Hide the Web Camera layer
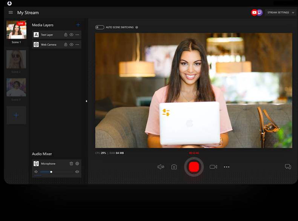 point(71,45)
